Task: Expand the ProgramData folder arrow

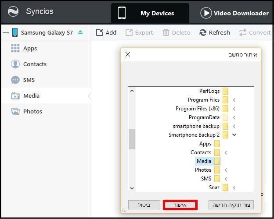Action: click(234, 117)
